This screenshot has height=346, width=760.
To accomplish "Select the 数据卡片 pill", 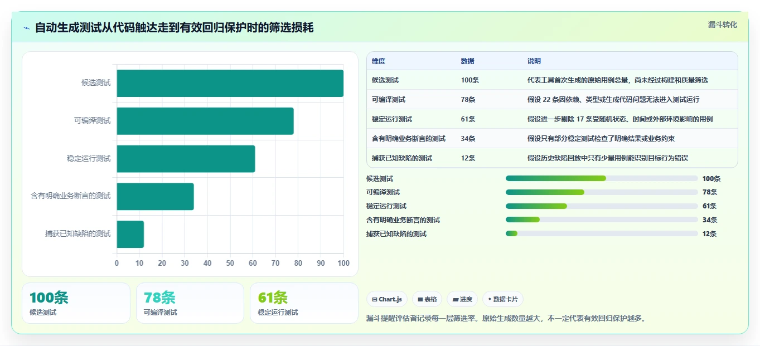I will [x=503, y=299].
